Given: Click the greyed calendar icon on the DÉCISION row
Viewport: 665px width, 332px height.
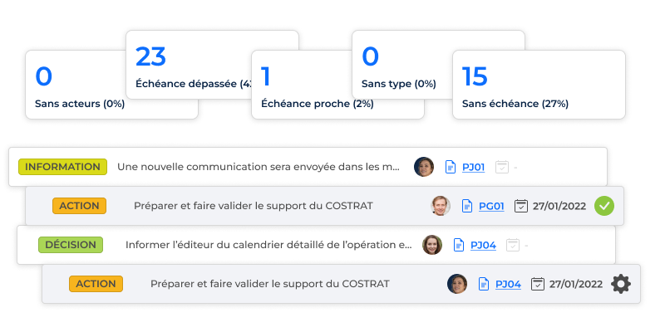Looking at the screenshot, I should click(x=513, y=245).
